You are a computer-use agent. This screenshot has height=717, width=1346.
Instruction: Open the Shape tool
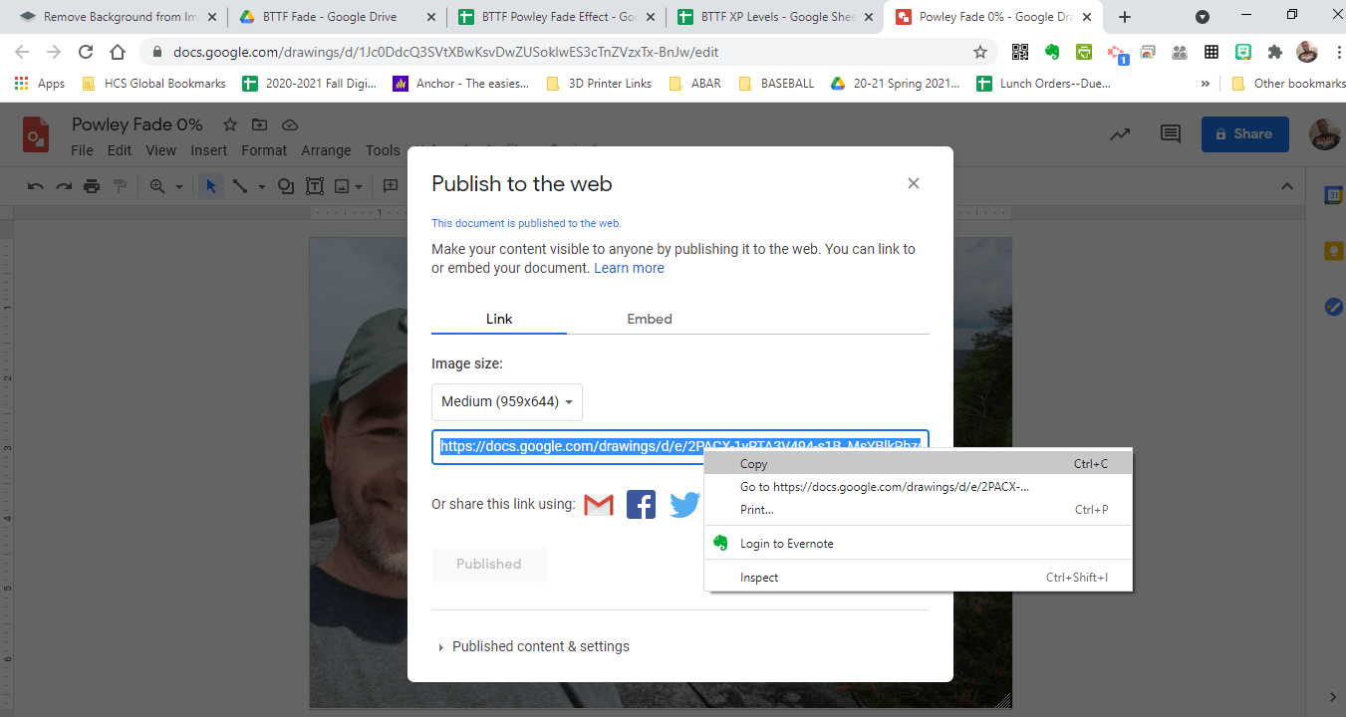[x=284, y=185]
